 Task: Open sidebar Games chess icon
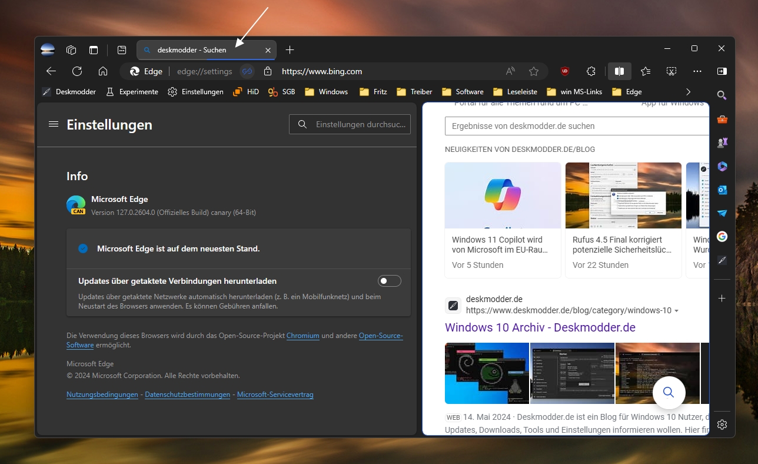(722, 142)
